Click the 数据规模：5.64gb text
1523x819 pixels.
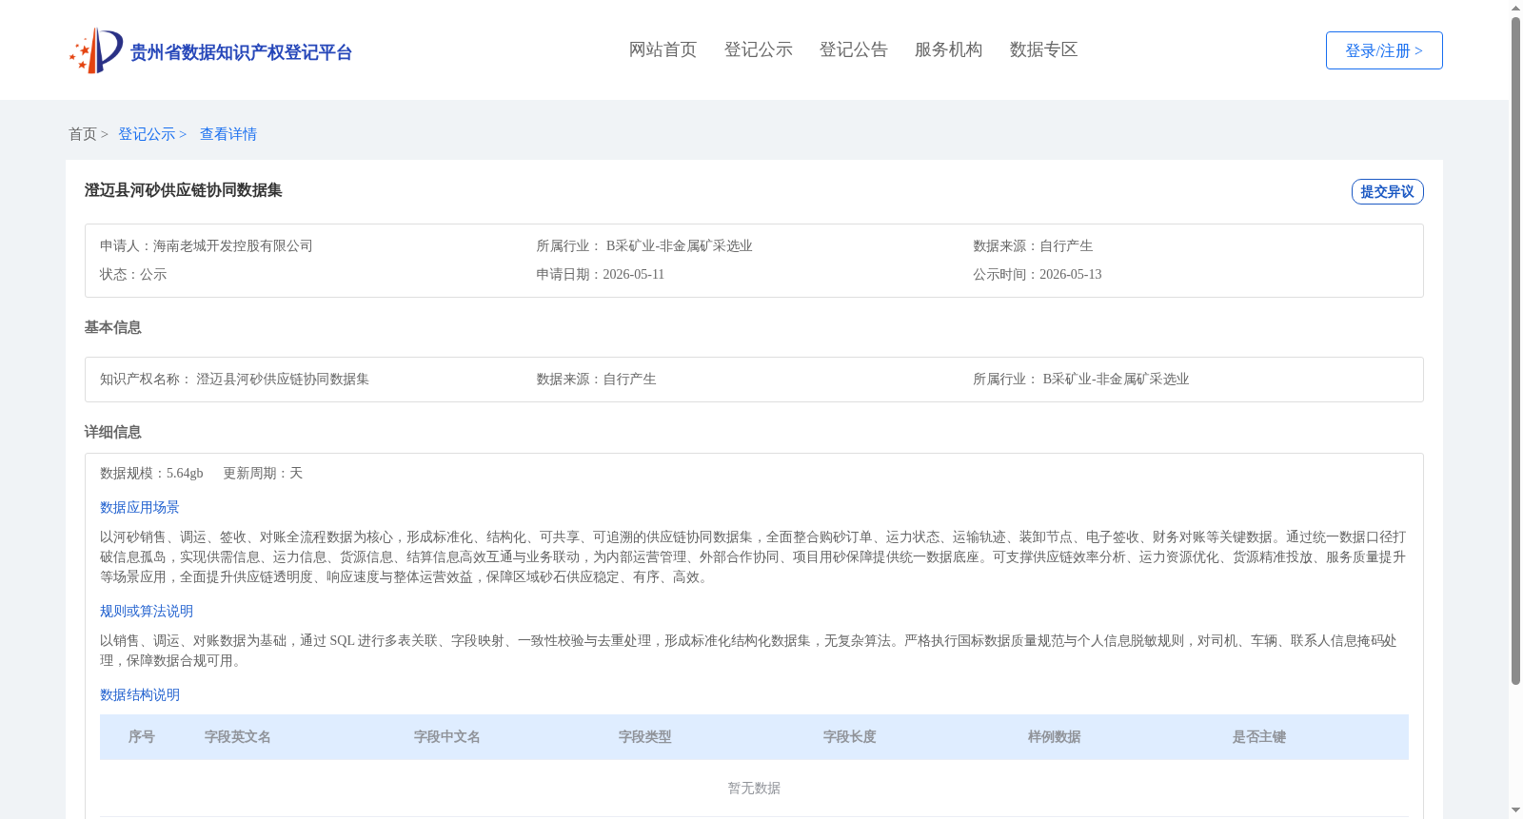click(x=151, y=473)
